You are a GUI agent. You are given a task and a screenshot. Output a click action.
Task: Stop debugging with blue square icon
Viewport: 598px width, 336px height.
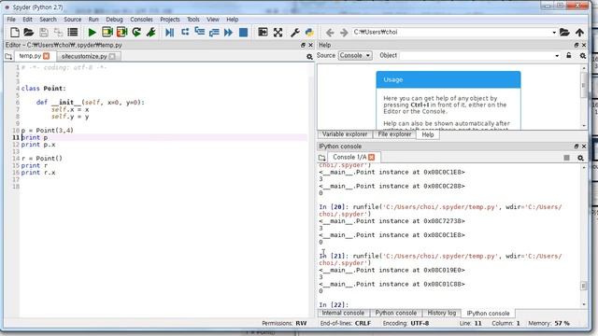[243, 33]
